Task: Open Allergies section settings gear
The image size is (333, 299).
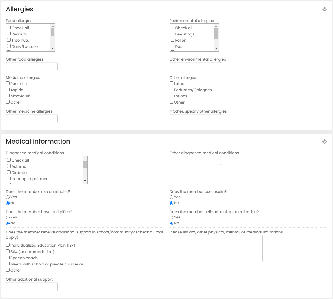Action: click(x=324, y=9)
